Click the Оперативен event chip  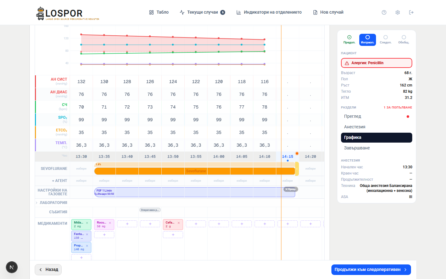(x=150, y=210)
